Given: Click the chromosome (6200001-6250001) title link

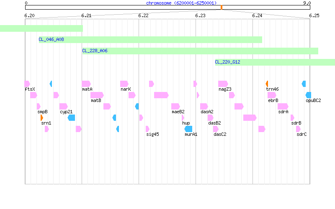Looking at the screenshot, I should tap(181, 3).
